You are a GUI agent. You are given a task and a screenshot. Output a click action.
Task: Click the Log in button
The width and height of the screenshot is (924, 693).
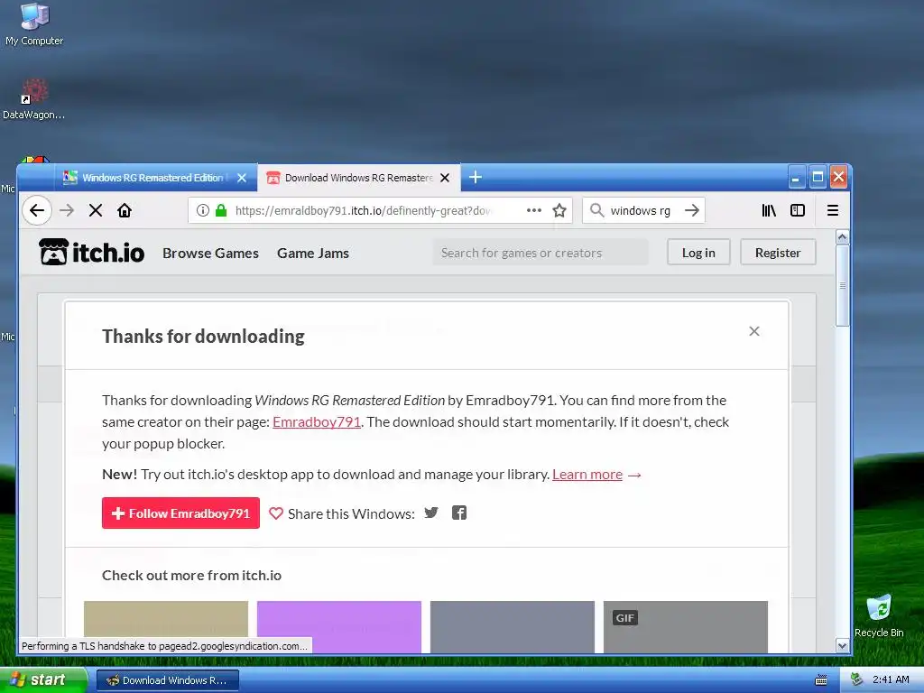698,253
